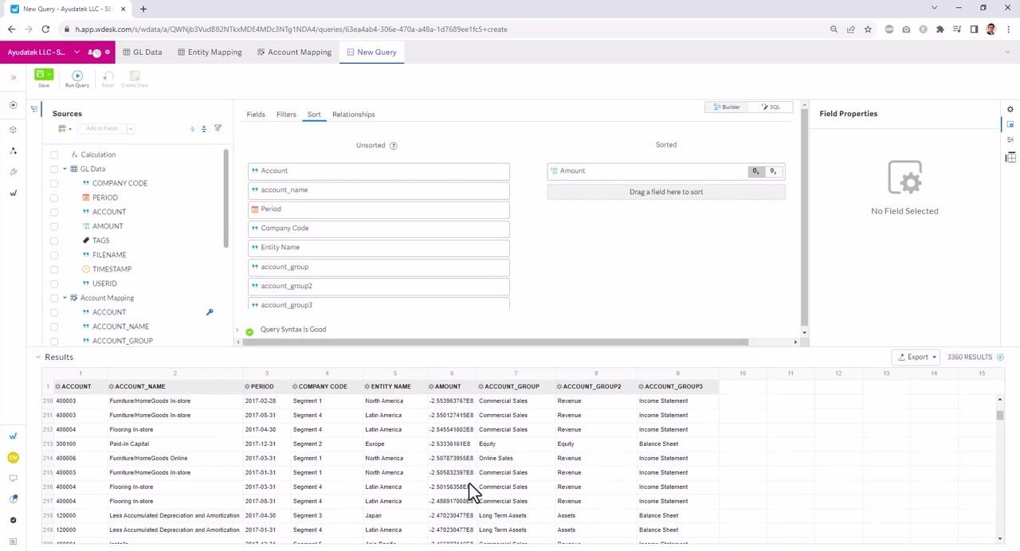Open the Account Mapping top tab

pos(294,52)
